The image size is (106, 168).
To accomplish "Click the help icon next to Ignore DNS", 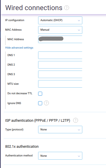I will pos(47,103).
